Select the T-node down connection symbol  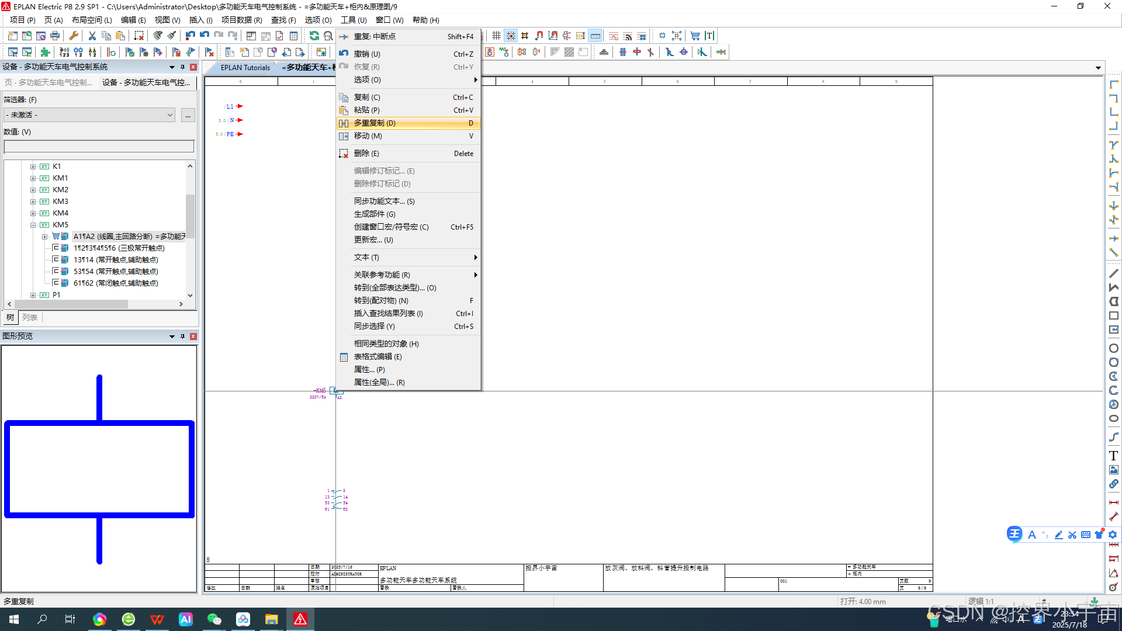1114,144
